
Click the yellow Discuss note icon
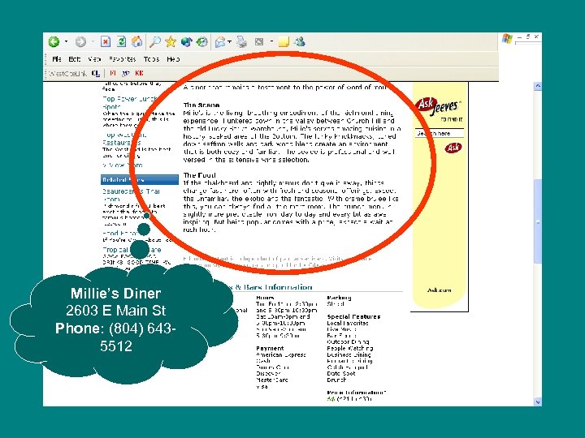pyautogui.click(x=284, y=41)
